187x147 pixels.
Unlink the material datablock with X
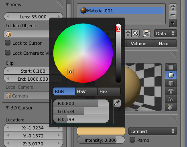pos(135,33)
